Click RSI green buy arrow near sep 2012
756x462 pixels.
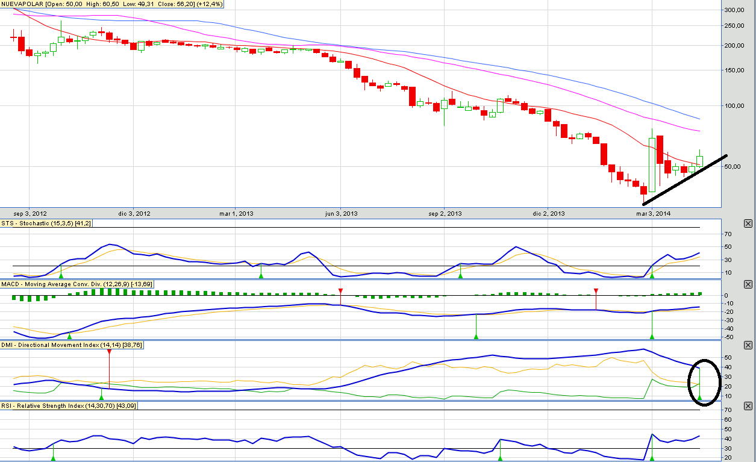(53, 458)
